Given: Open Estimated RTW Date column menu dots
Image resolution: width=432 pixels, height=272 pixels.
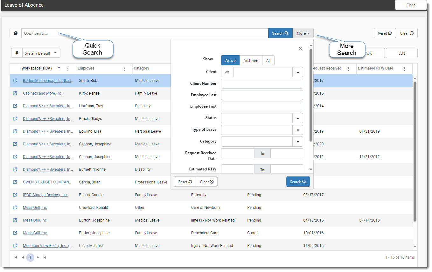Looking at the screenshot, I should (x=404, y=69).
